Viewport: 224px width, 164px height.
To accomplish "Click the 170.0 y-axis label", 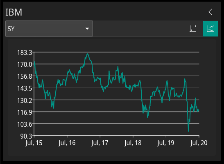I will (x=25, y=65).
